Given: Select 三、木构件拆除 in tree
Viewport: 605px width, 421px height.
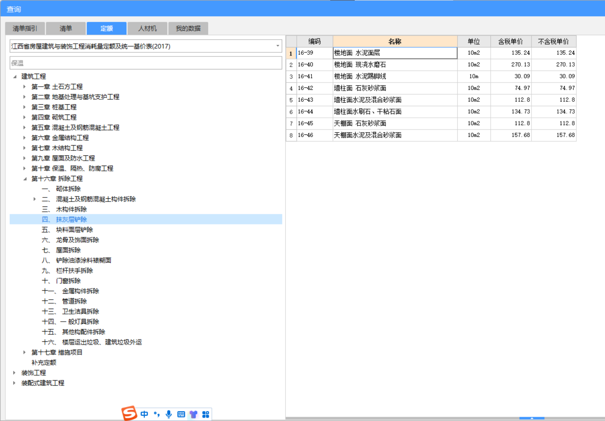Looking at the screenshot, I should click(x=64, y=209).
